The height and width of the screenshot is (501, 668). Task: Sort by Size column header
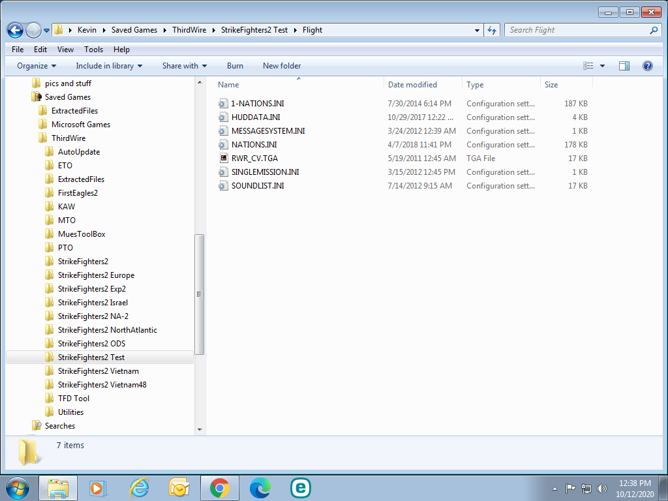567,85
